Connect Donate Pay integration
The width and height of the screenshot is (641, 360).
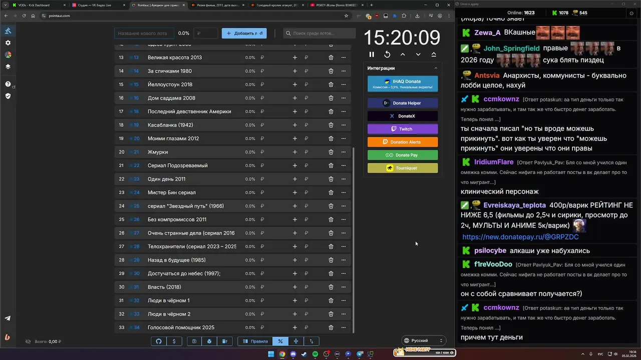[x=403, y=155]
